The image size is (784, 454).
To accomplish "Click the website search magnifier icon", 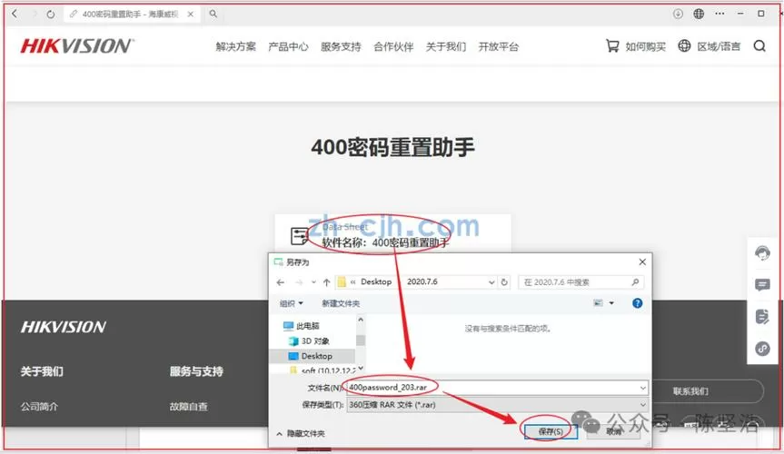I will point(759,46).
